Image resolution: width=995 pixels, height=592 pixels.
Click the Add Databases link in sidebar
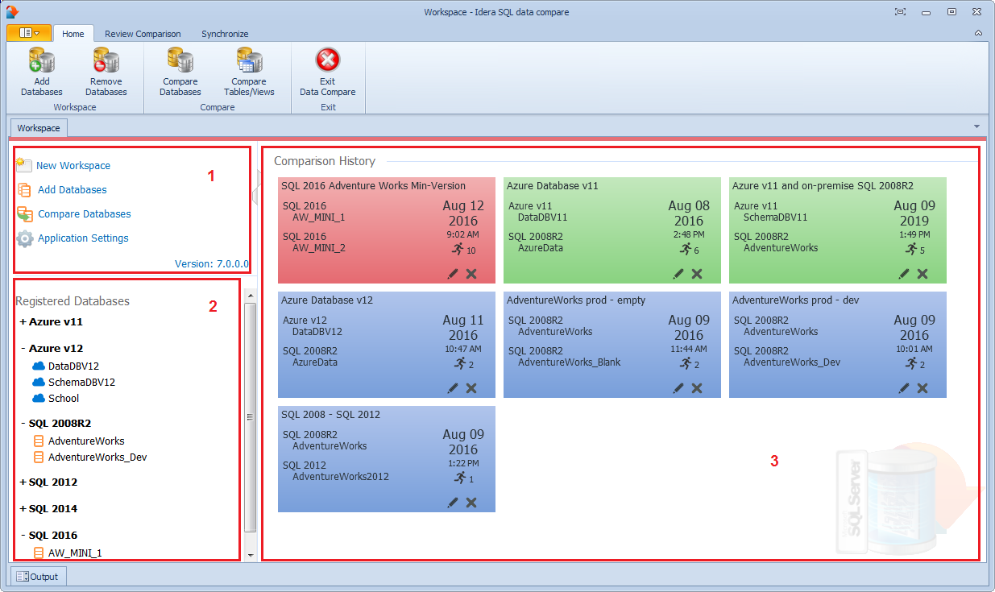click(73, 190)
